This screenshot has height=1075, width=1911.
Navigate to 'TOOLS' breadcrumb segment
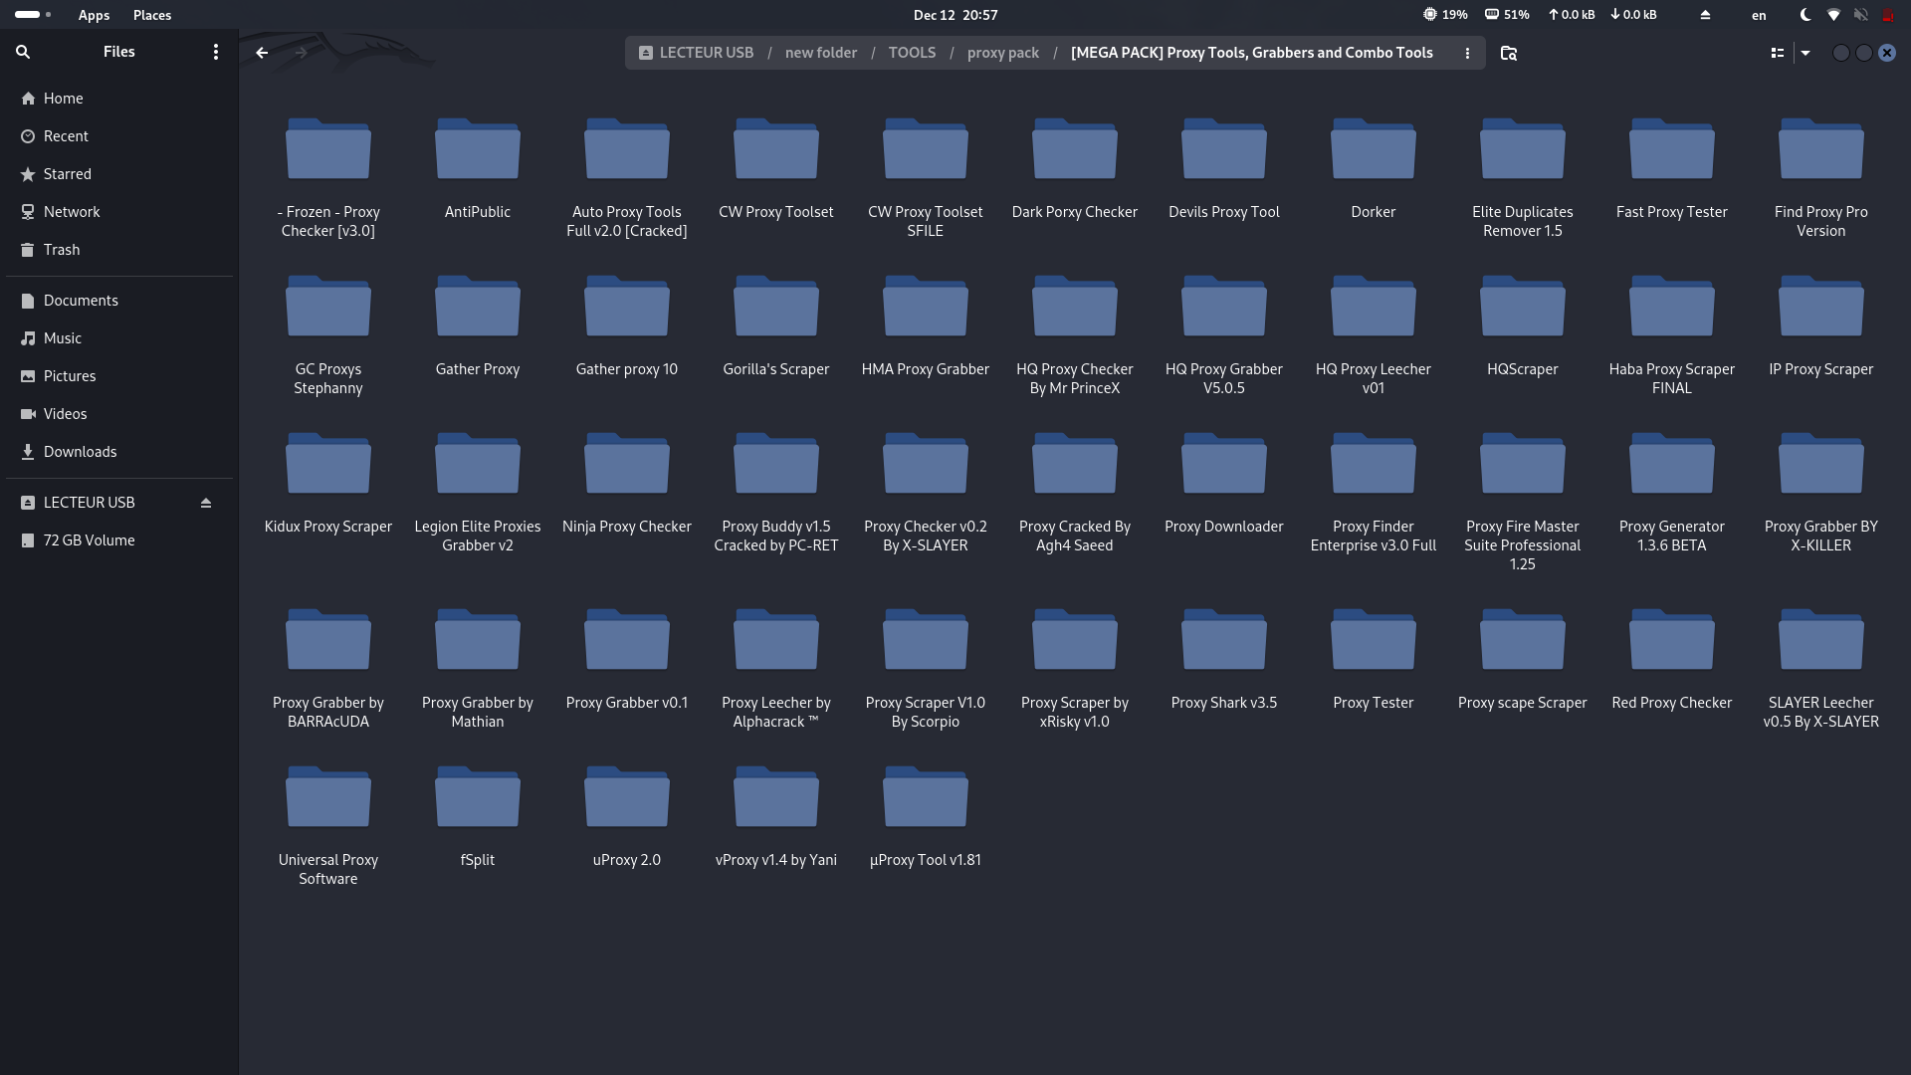(912, 53)
